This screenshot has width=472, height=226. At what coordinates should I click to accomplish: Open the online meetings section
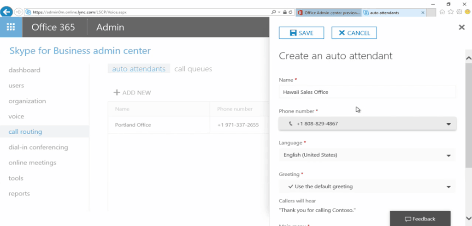(x=32, y=163)
